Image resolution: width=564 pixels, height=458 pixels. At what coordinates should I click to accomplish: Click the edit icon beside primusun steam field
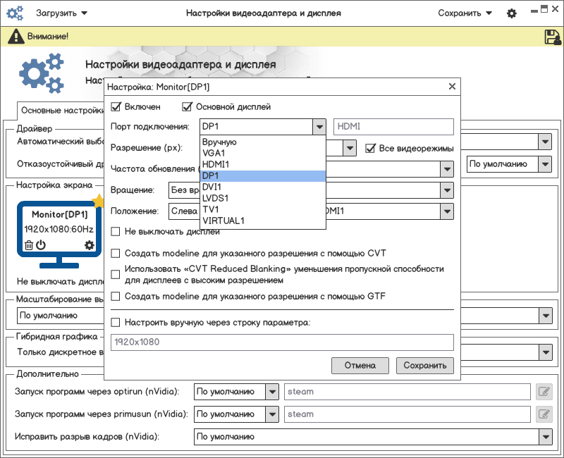click(543, 414)
